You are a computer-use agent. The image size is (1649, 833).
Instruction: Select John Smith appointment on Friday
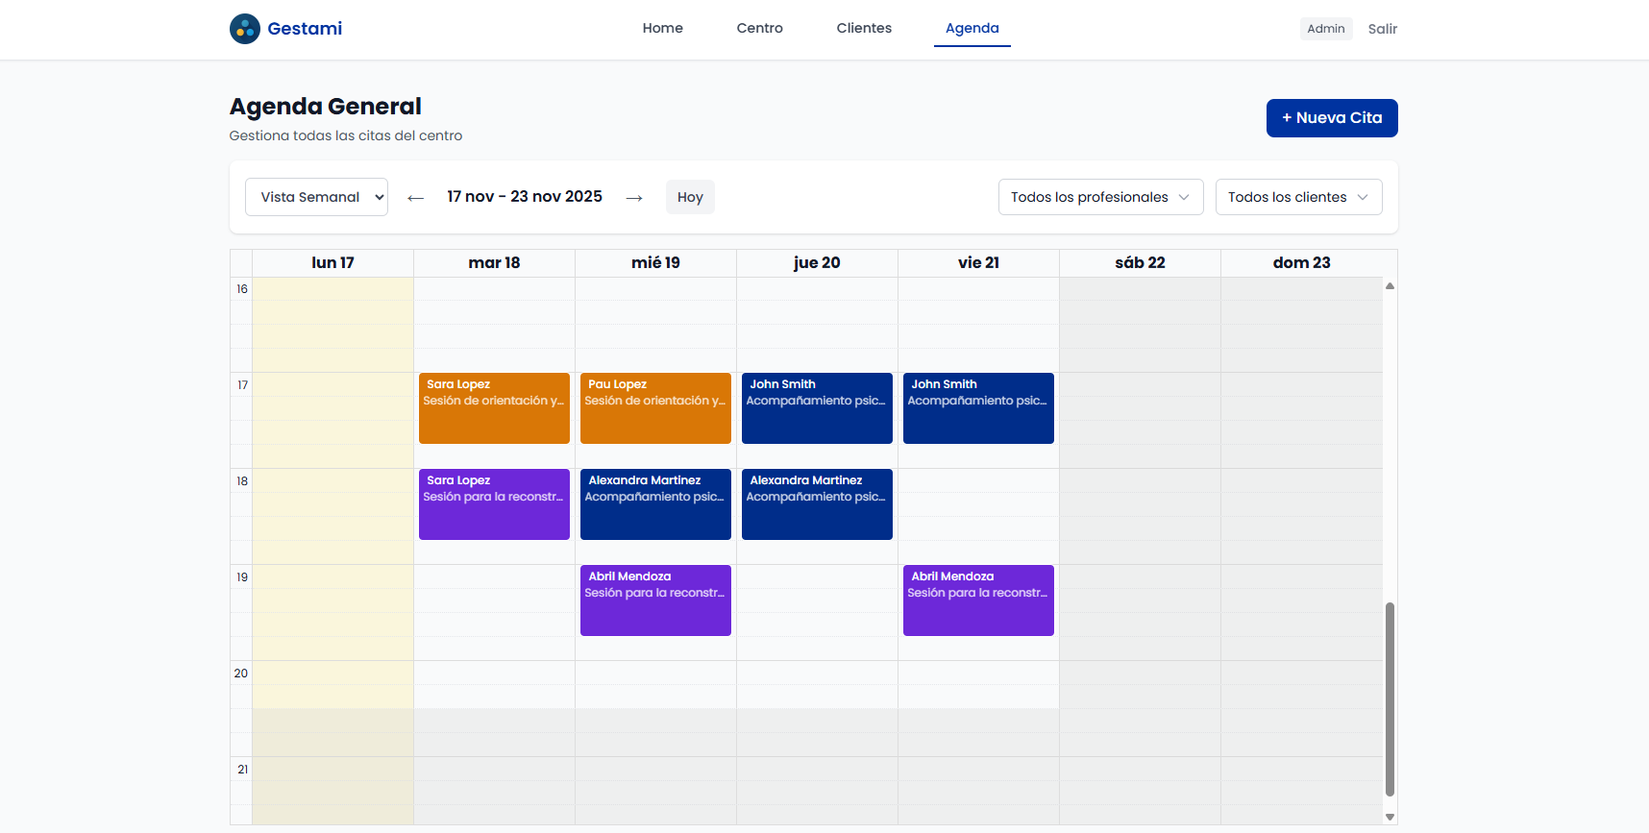[978, 408]
